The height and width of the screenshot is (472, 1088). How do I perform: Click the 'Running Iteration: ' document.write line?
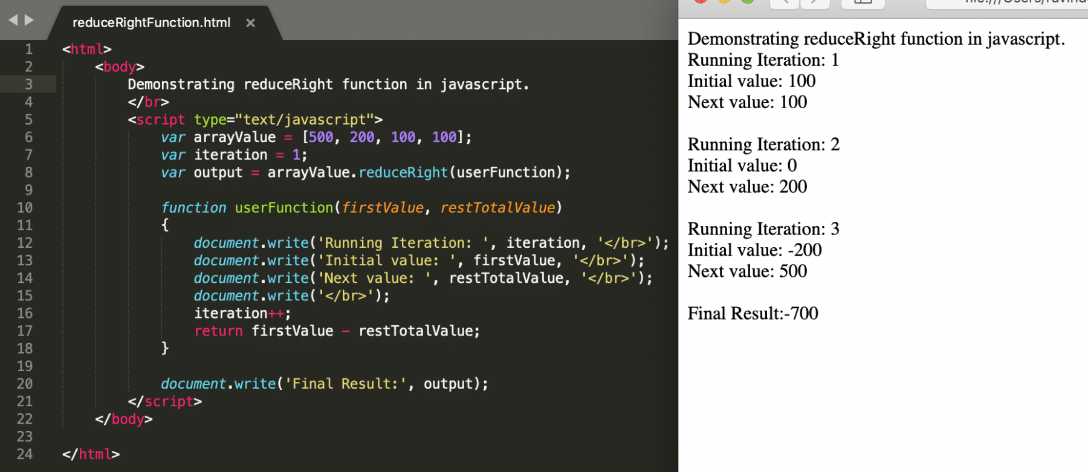(432, 242)
